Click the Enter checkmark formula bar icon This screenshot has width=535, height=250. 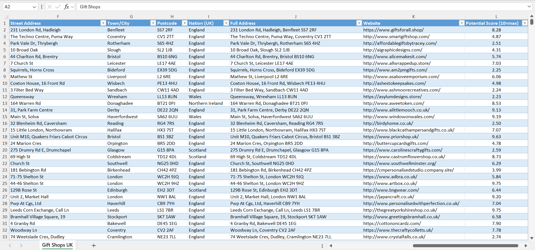(x=58, y=7)
